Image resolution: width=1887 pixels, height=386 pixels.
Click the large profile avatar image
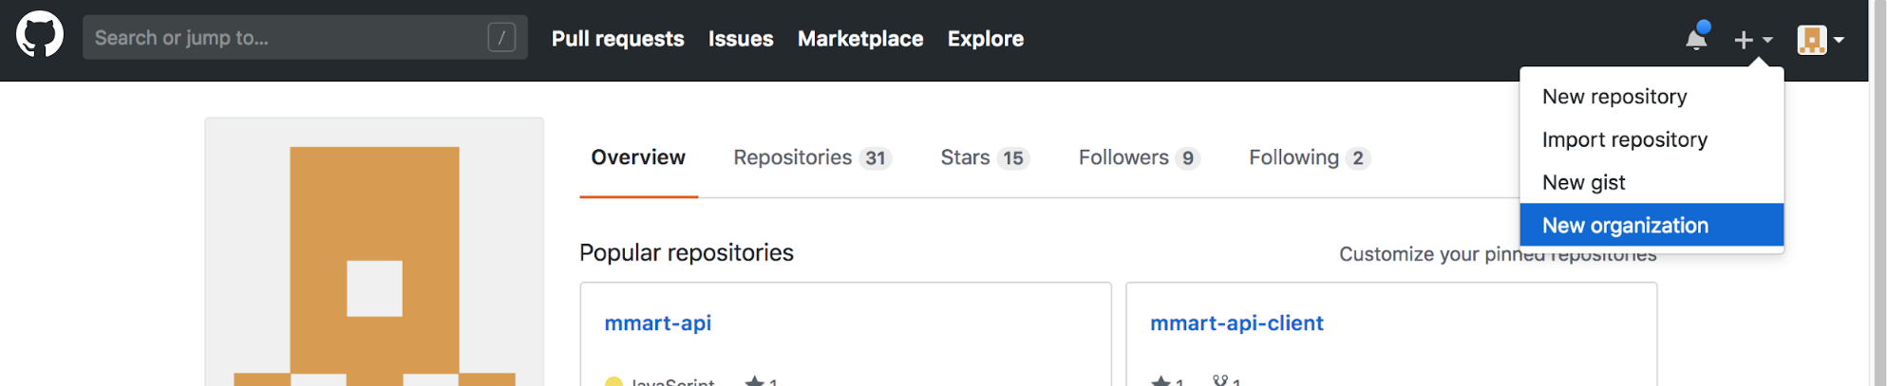click(x=374, y=256)
